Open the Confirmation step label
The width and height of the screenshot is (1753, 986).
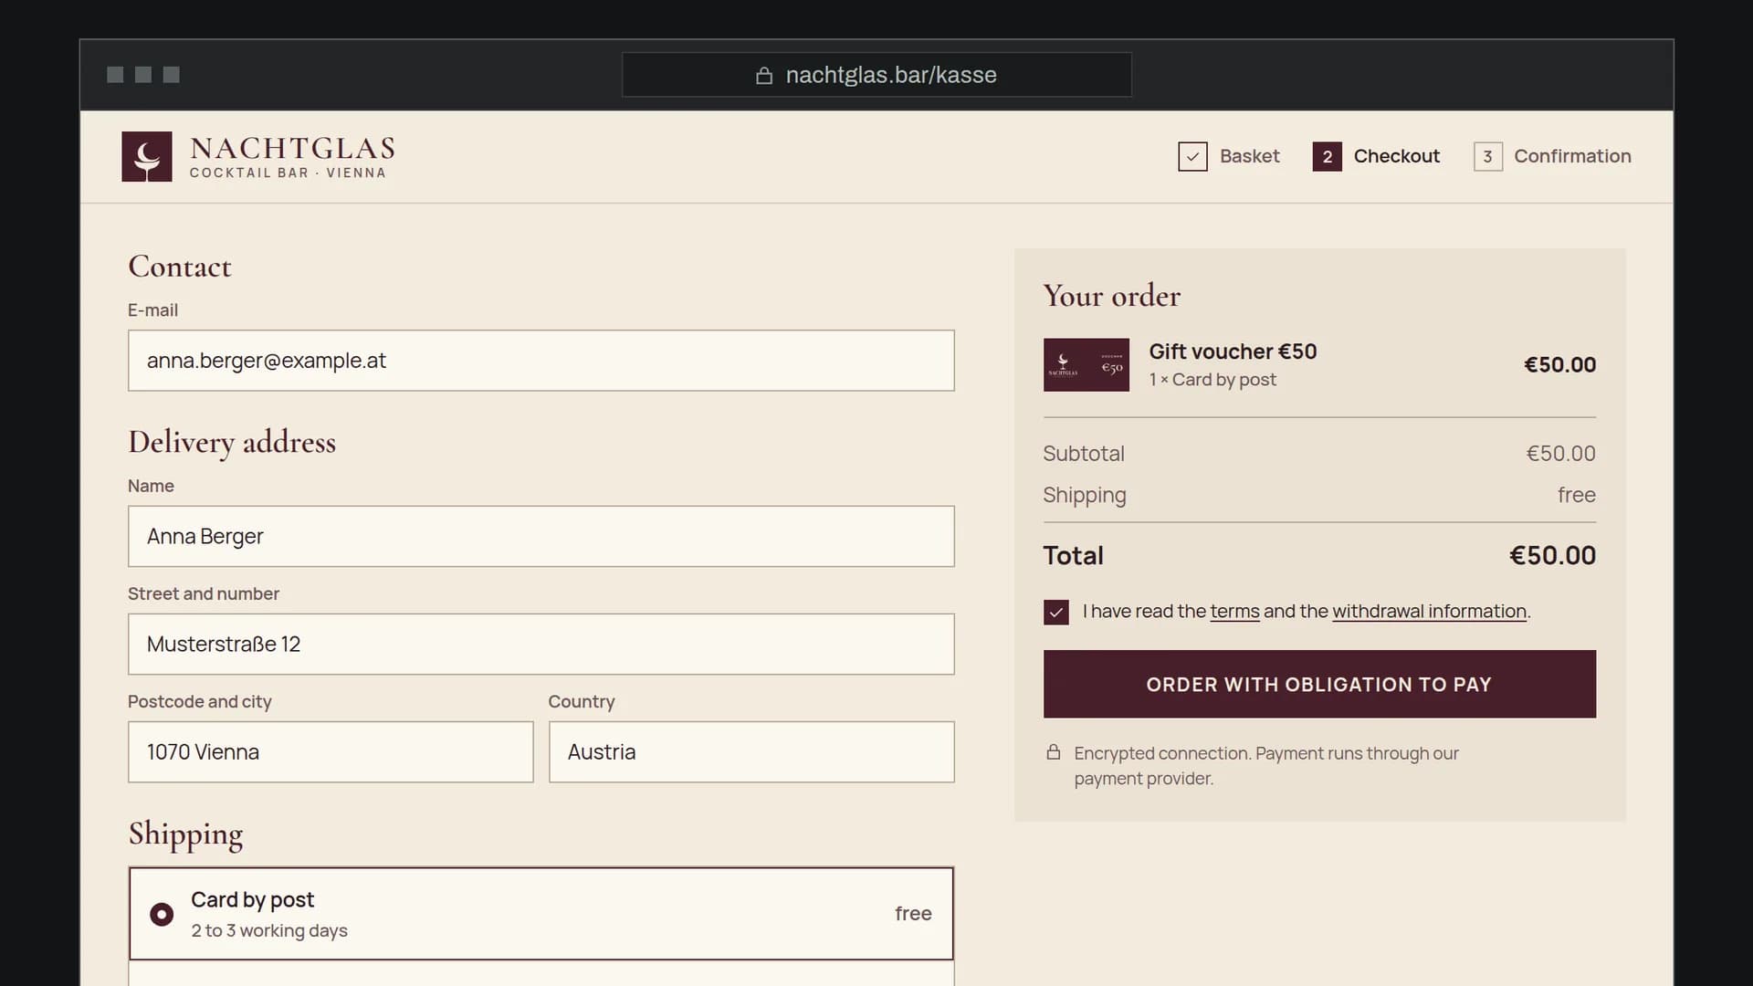(x=1572, y=156)
